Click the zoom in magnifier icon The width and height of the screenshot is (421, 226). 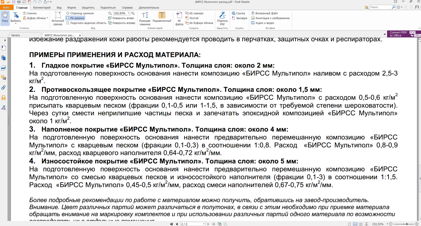pos(133,13)
